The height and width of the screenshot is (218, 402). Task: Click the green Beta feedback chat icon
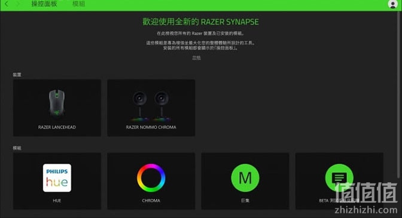(x=339, y=178)
